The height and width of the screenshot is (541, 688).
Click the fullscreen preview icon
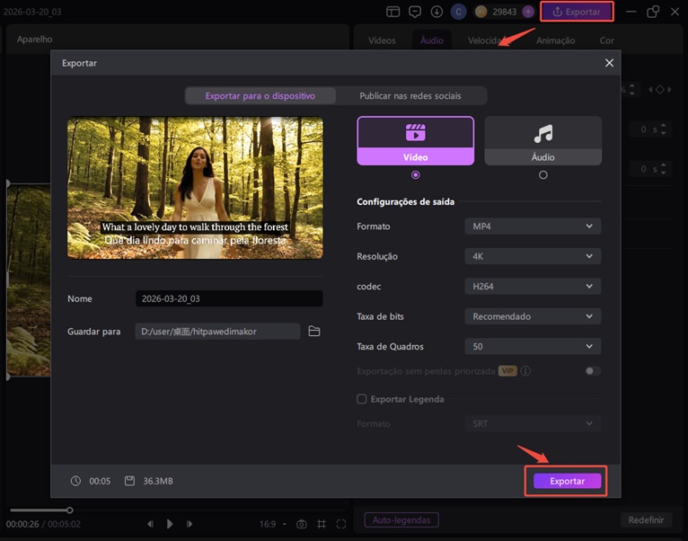click(341, 524)
